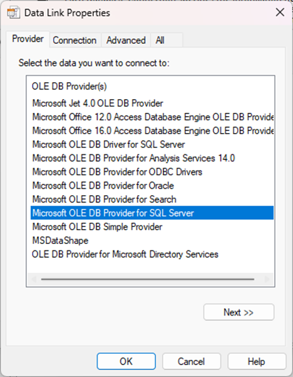Open the Advanced tab
The width and height of the screenshot is (293, 377).
click(126, 40)
